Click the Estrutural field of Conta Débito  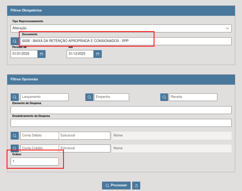84,136
